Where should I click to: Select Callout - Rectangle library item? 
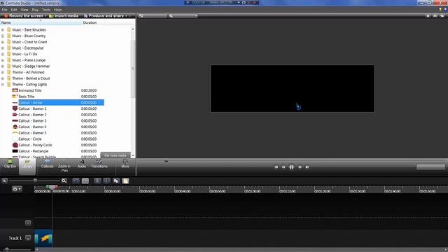pos(34,151)
